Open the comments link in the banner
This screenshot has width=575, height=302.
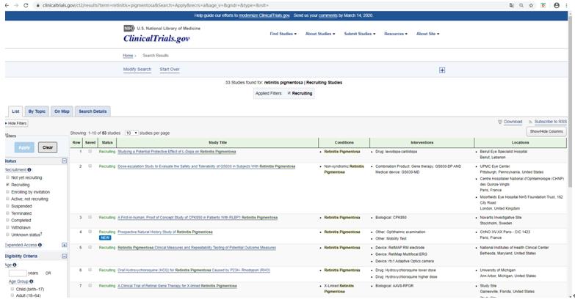(328, 15)
